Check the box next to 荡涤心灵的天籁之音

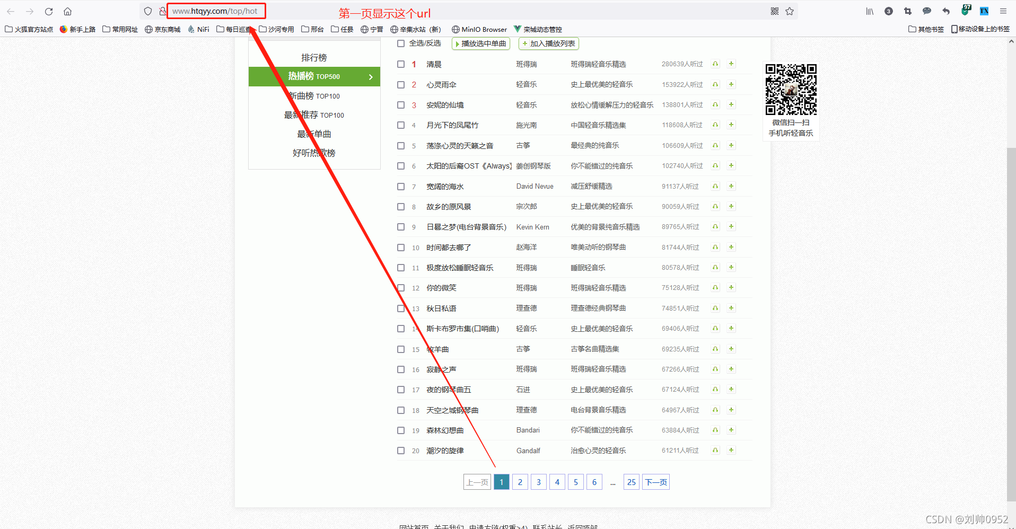pyautogui.click(x=401, y=146)
